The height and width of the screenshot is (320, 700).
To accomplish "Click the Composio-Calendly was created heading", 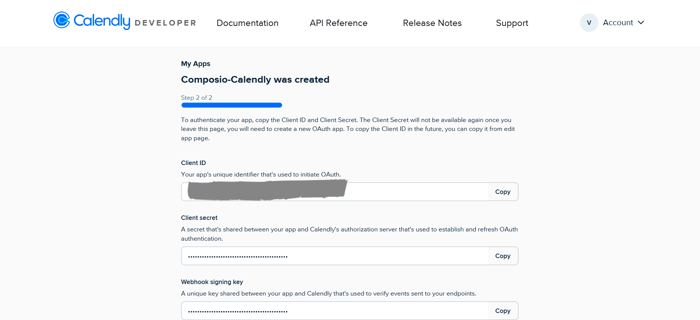I will click(255, 80).
